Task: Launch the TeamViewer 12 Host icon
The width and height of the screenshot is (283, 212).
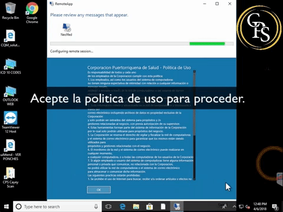Action: pyautogui.click(x=11, y=122)
